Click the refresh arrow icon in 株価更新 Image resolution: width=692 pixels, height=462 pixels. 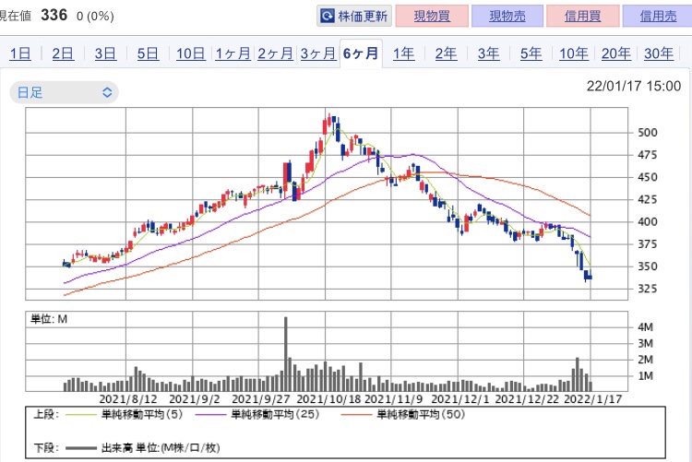tap(328, 17)
